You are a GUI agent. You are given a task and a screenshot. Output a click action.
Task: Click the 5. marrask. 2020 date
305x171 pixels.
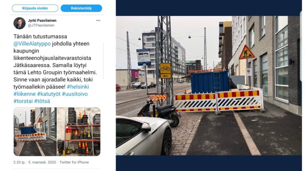pos(42,162)
